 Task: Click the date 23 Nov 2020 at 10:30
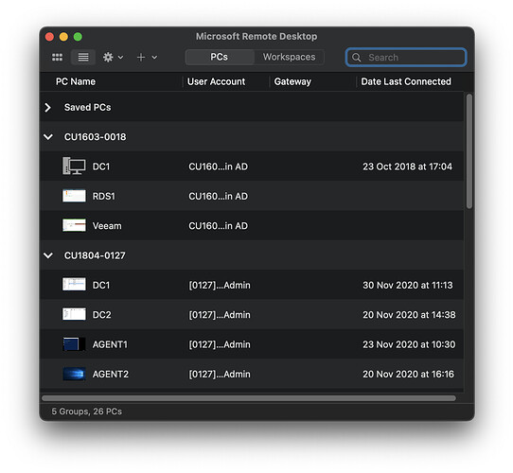coord(409,344)
